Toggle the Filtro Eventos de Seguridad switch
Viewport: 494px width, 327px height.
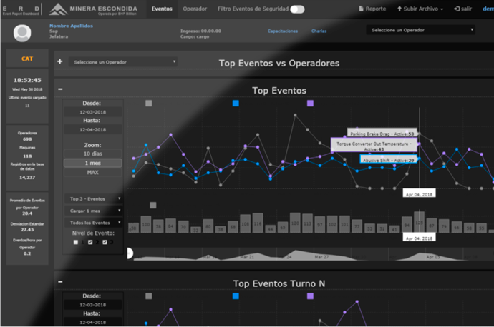click(297, 9)
